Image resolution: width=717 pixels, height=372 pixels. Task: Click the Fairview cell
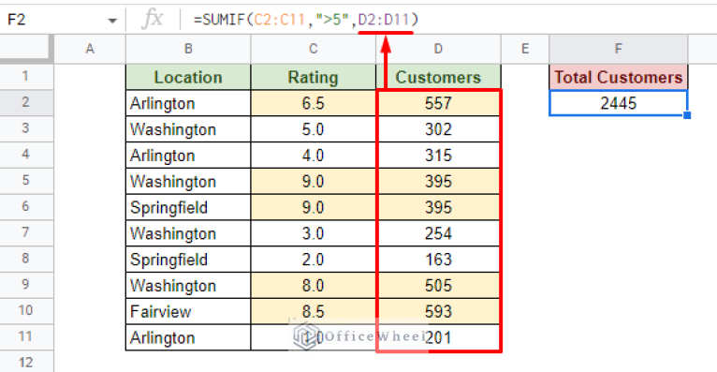point(188,312)
